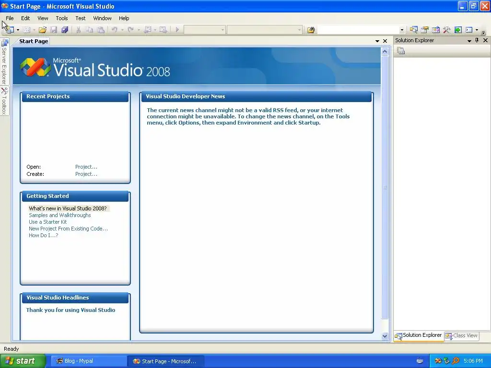Open the View menu

point(43,18)
